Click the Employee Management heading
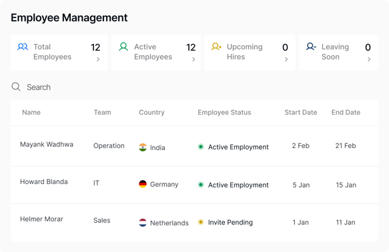 [69, 18]
